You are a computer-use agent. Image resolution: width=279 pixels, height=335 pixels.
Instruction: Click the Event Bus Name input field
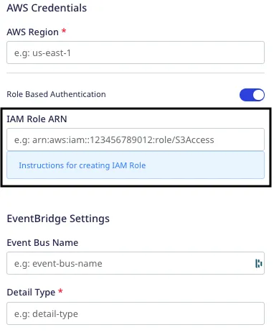[x=136, y=263]
